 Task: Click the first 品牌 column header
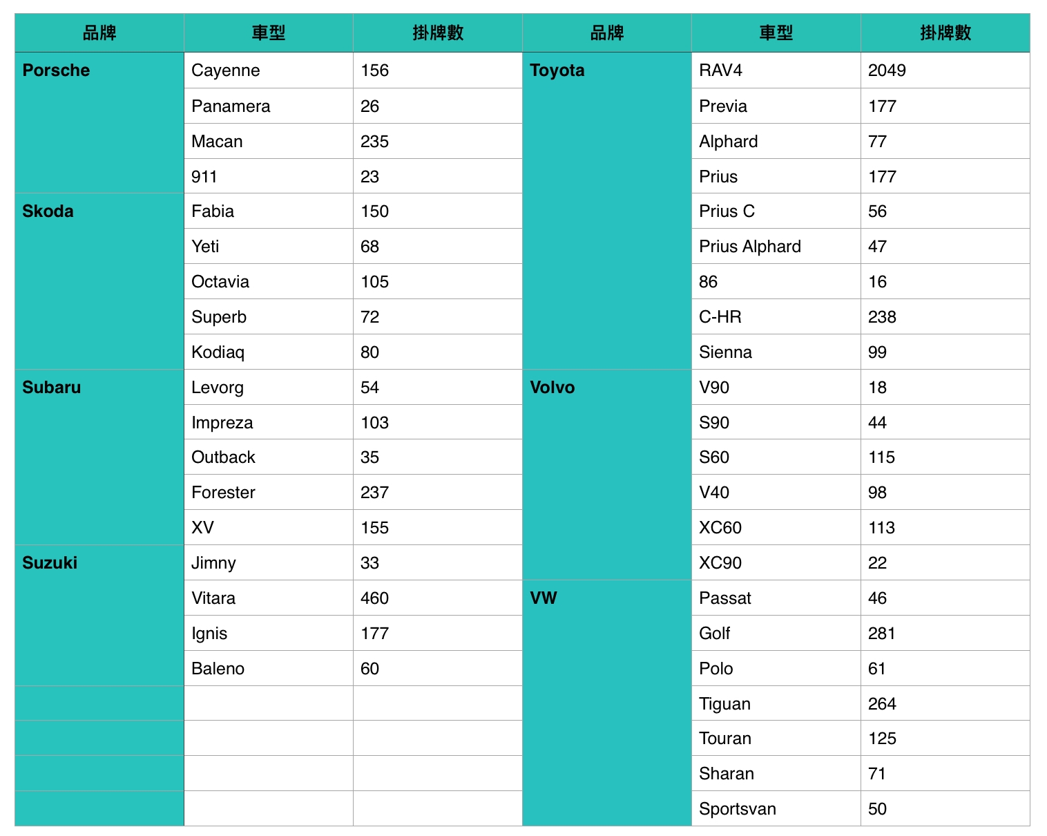[x=99, y=32]
